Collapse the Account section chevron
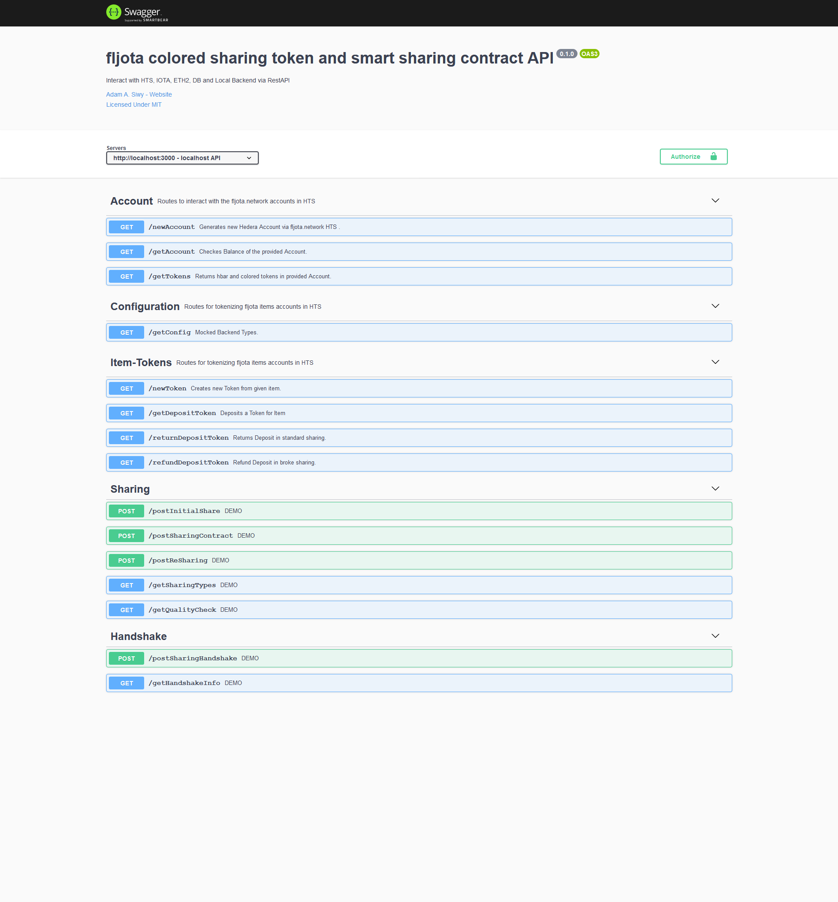This screenshot has width=838, height=902. coord(715,201)
